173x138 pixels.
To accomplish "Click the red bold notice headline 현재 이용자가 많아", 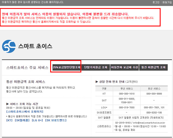I will point(65,14).
